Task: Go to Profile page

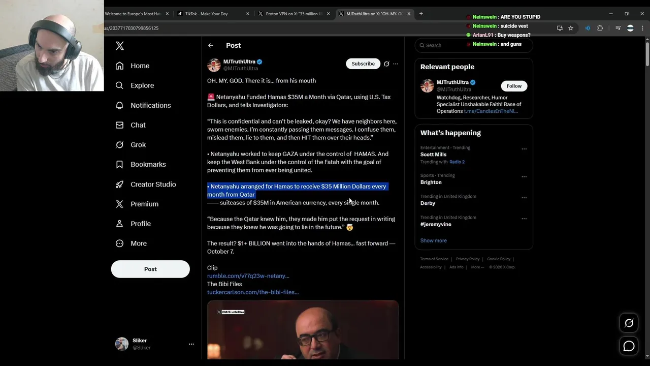Action: tap(133, 224)
